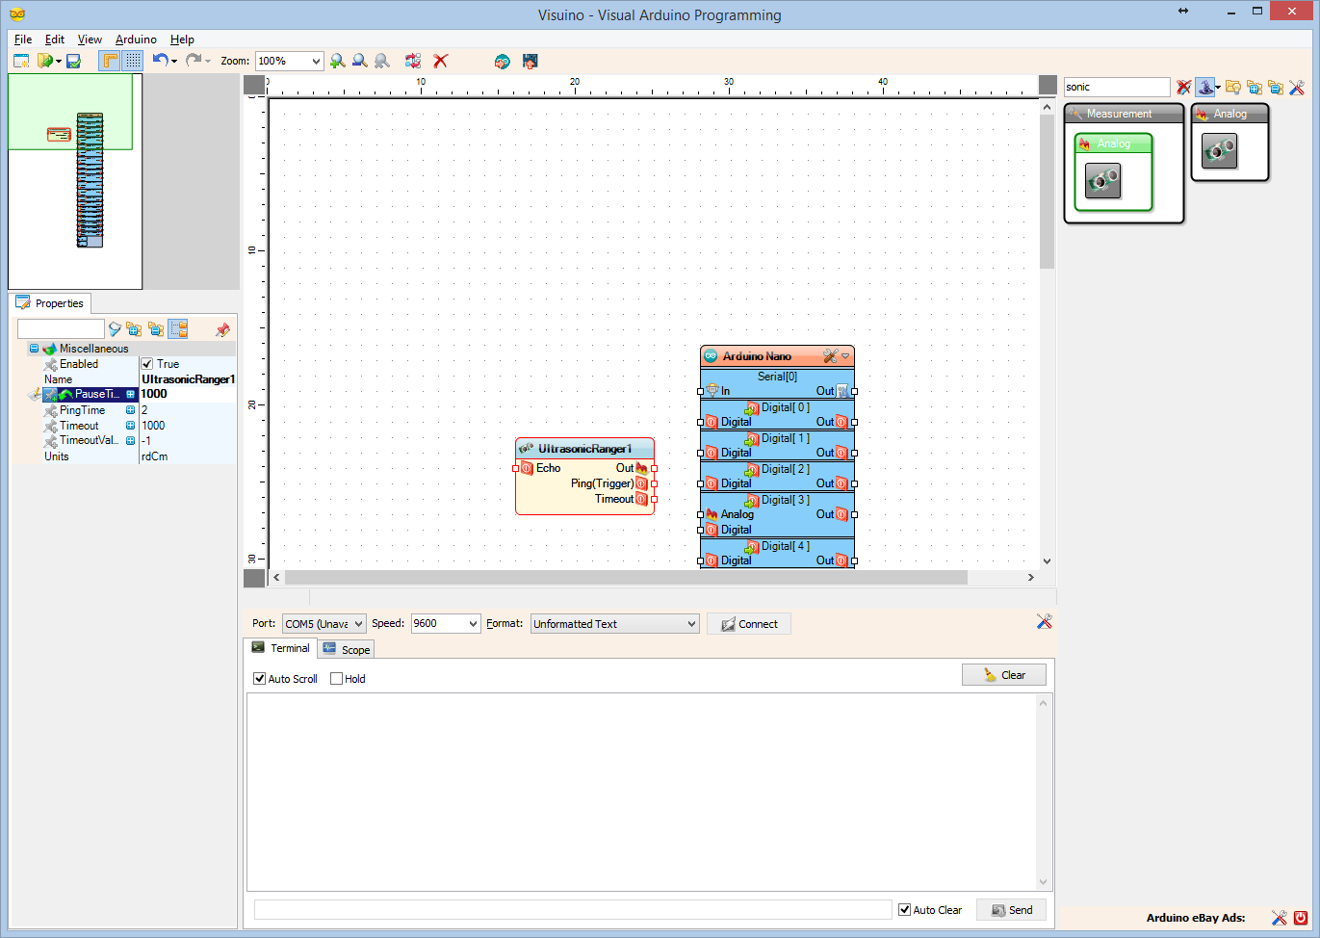Image resolution: width=1320 pixels, height=938 pixels.
Task: Click the wizard hat filter icon beside the search box
Action: 1205,88
